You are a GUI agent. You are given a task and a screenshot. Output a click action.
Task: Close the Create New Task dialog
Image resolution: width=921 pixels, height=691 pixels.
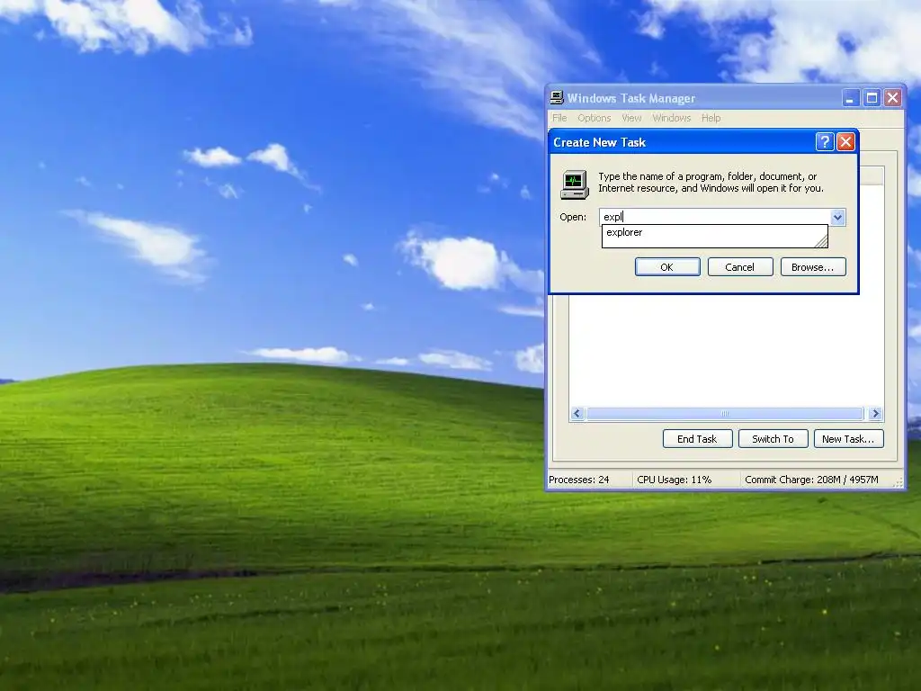pyautogui.click(x=845, y=141)
